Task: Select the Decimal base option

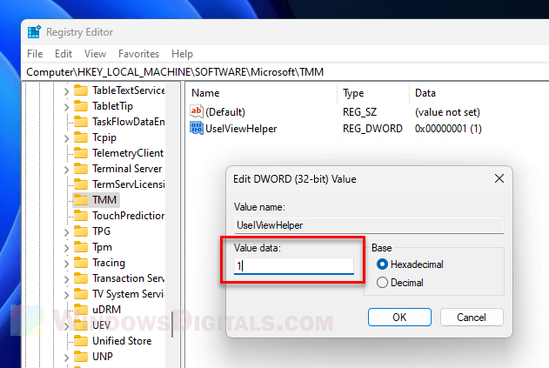Action: point(382,282)
